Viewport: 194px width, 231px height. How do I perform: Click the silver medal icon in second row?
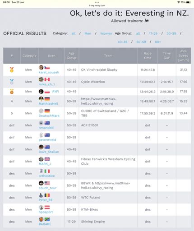pyautogui.click(x=12, y=82)
